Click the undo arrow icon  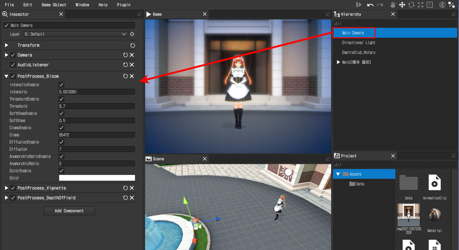click(370, 5)
